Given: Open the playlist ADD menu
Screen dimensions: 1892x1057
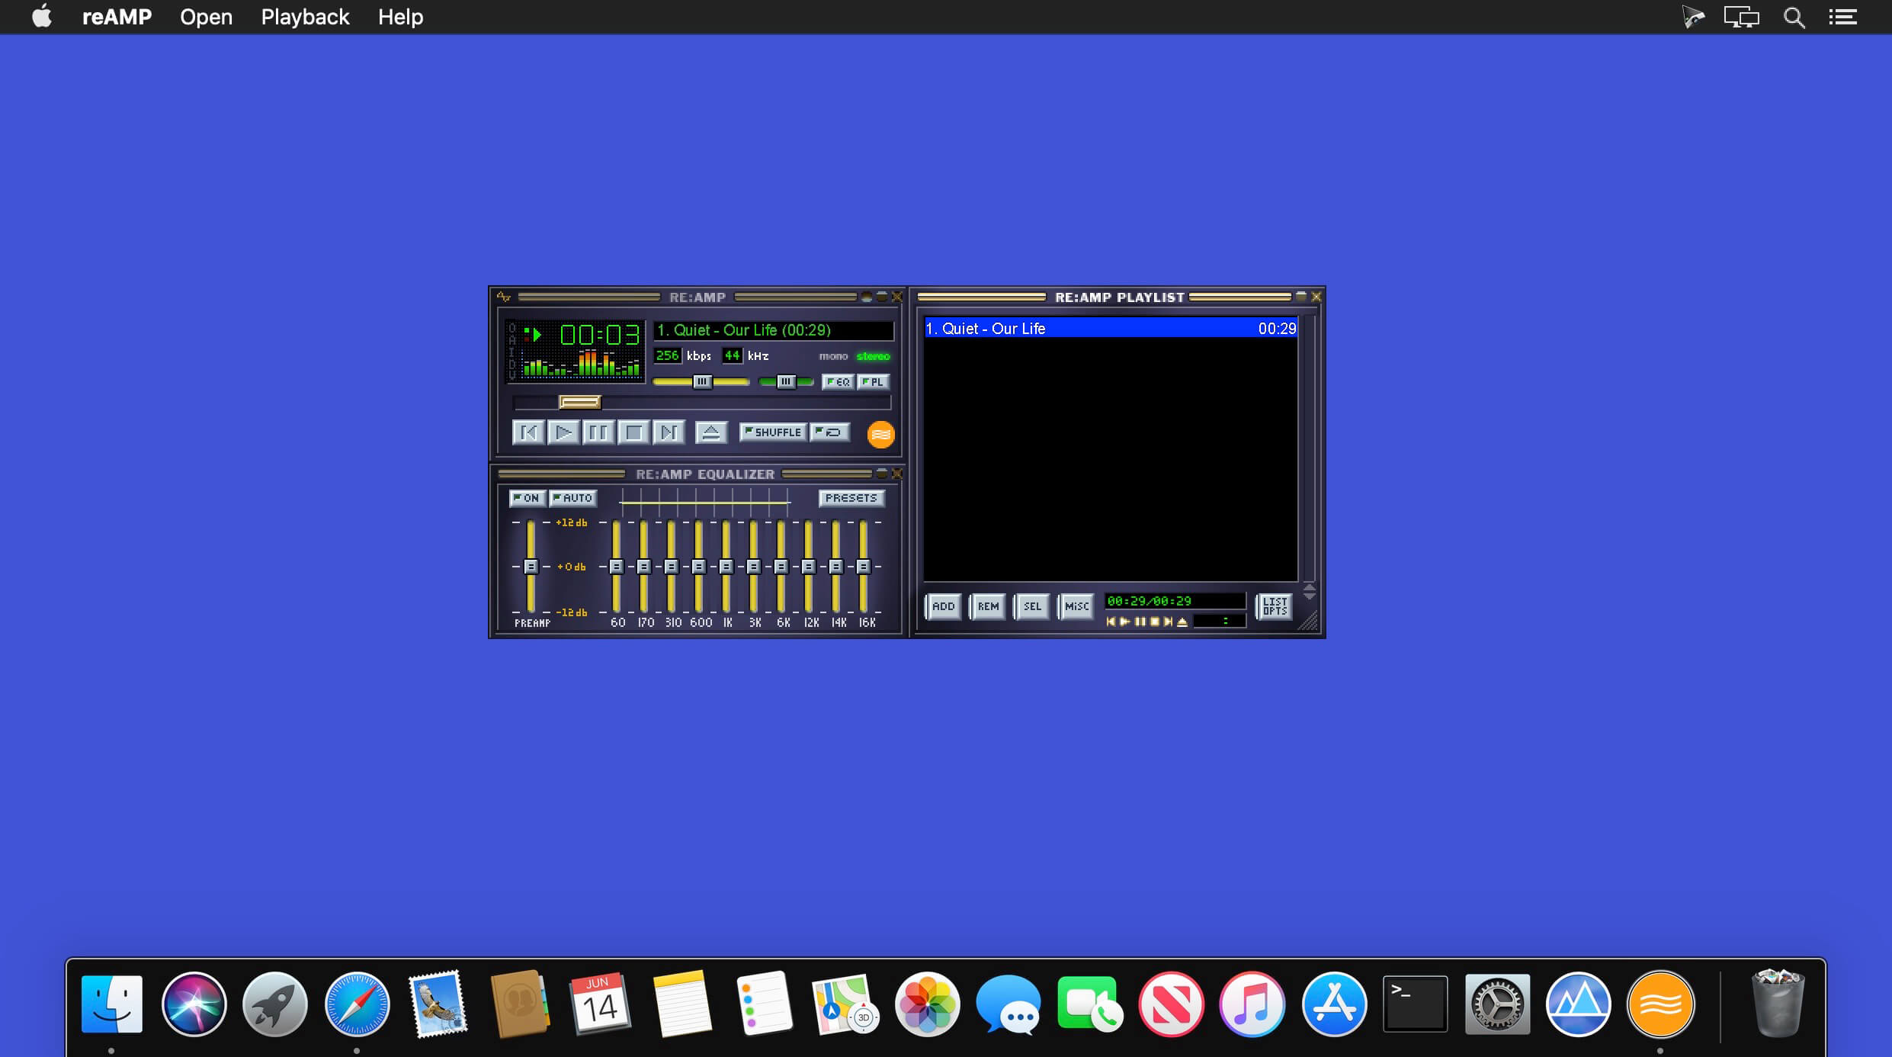Looking at the screenshot, I should point(943,606).
